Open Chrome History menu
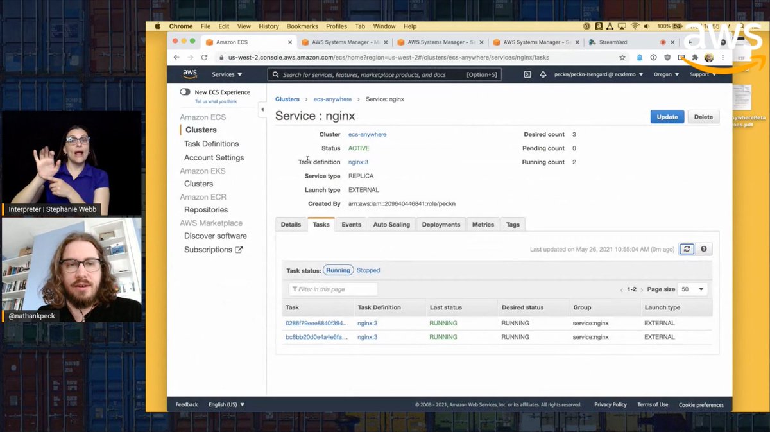The height and width of the screenshot is (432, 770). tap(269, 26)
